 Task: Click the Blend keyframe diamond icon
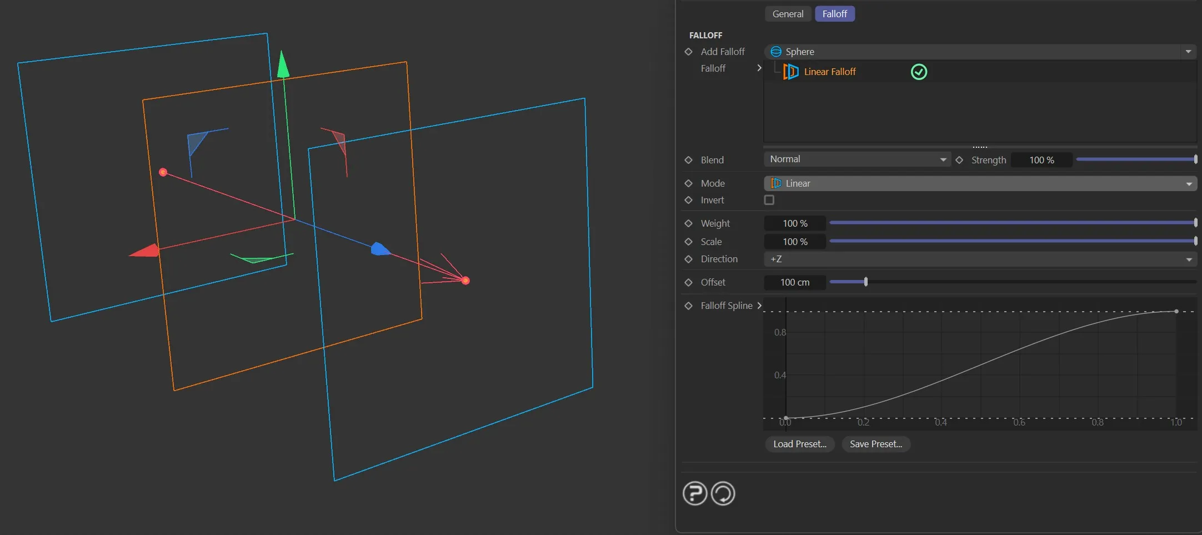tap(689, 160)
